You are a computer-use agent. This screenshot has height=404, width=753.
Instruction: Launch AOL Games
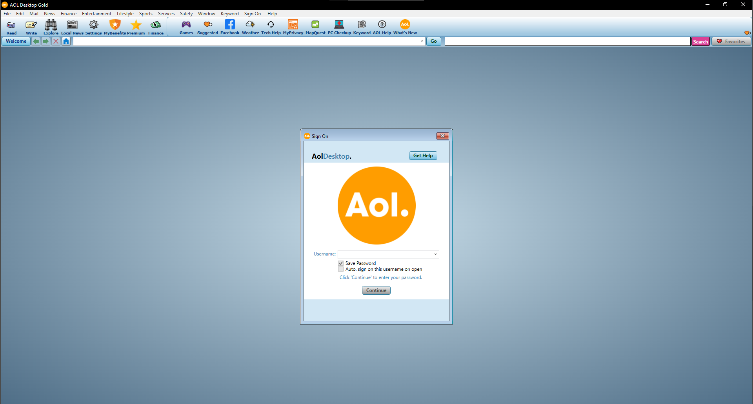186,27
